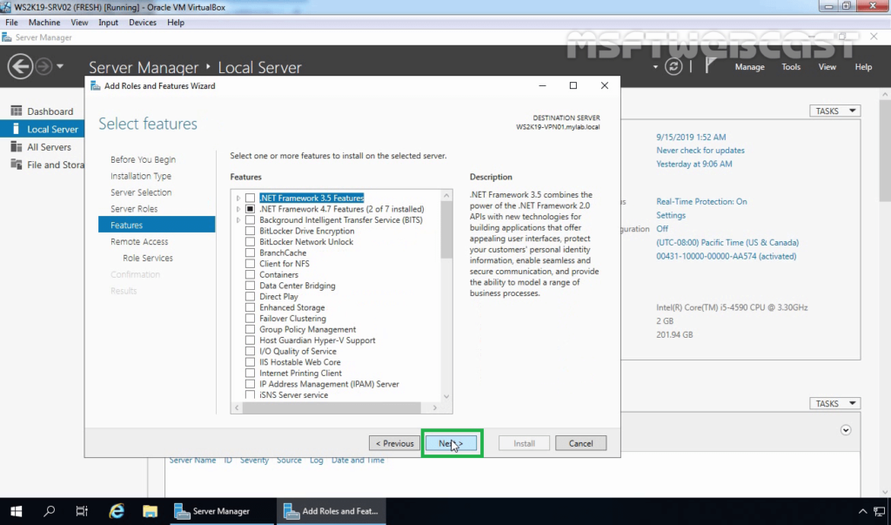Click features list horizontal scrollbar
Viewport: 891px width, 525px height.
332,407
